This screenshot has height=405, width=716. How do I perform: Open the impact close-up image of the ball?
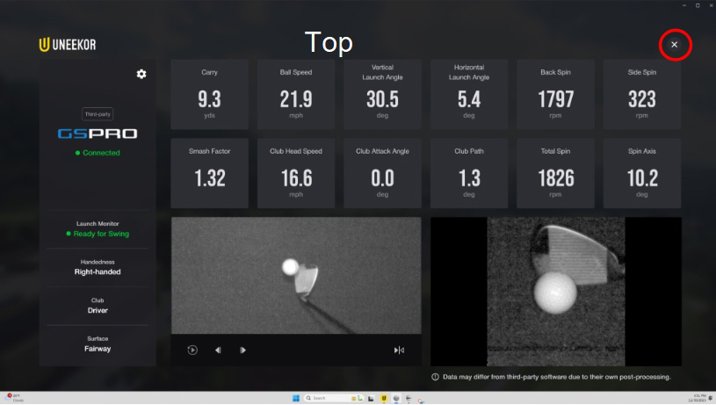coord(555,291)
